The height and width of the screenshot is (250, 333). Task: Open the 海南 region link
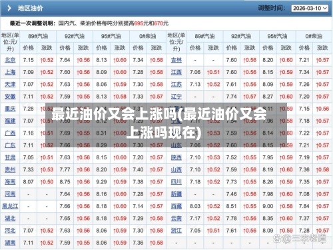tap(10, 182)
